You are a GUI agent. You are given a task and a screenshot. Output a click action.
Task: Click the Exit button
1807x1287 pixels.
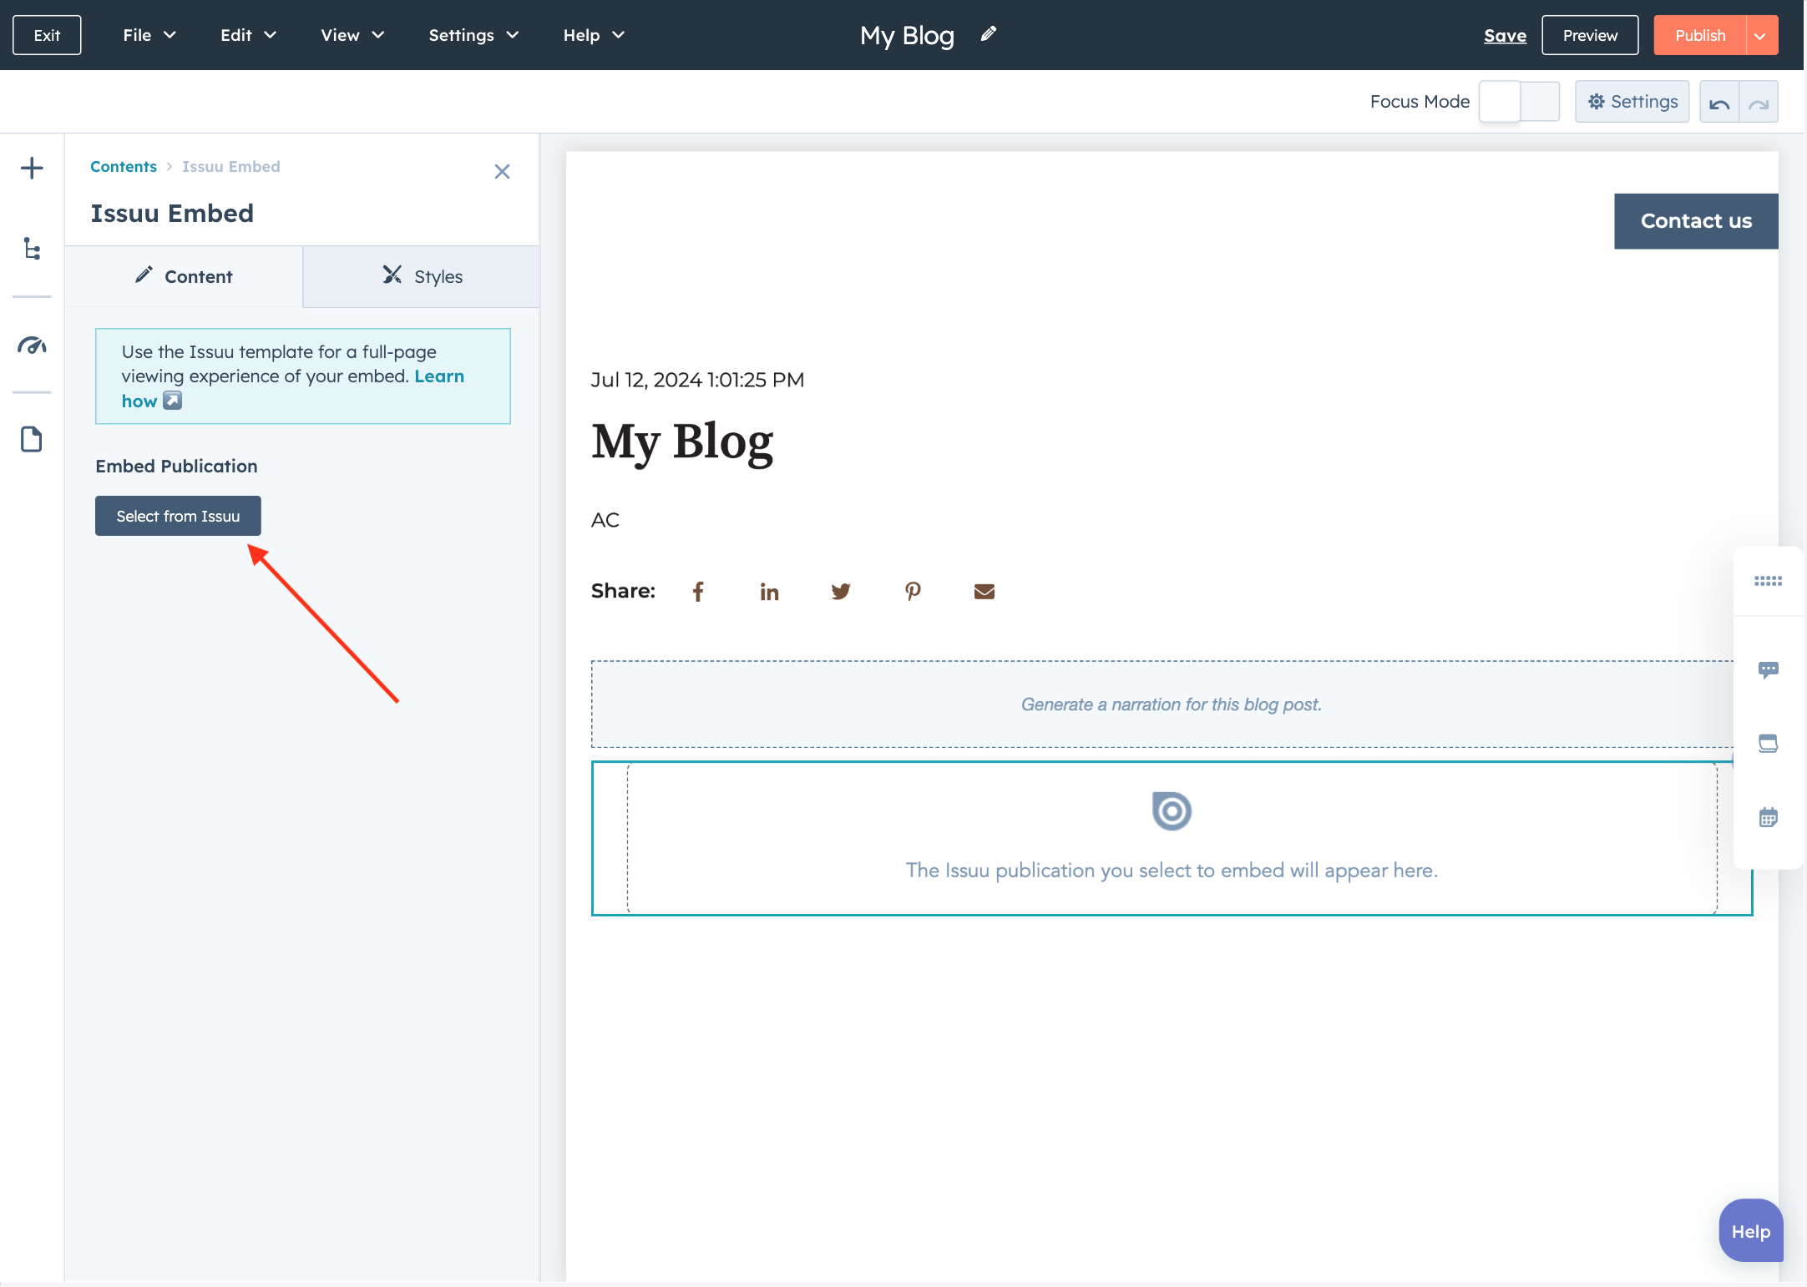coord(47,35)
